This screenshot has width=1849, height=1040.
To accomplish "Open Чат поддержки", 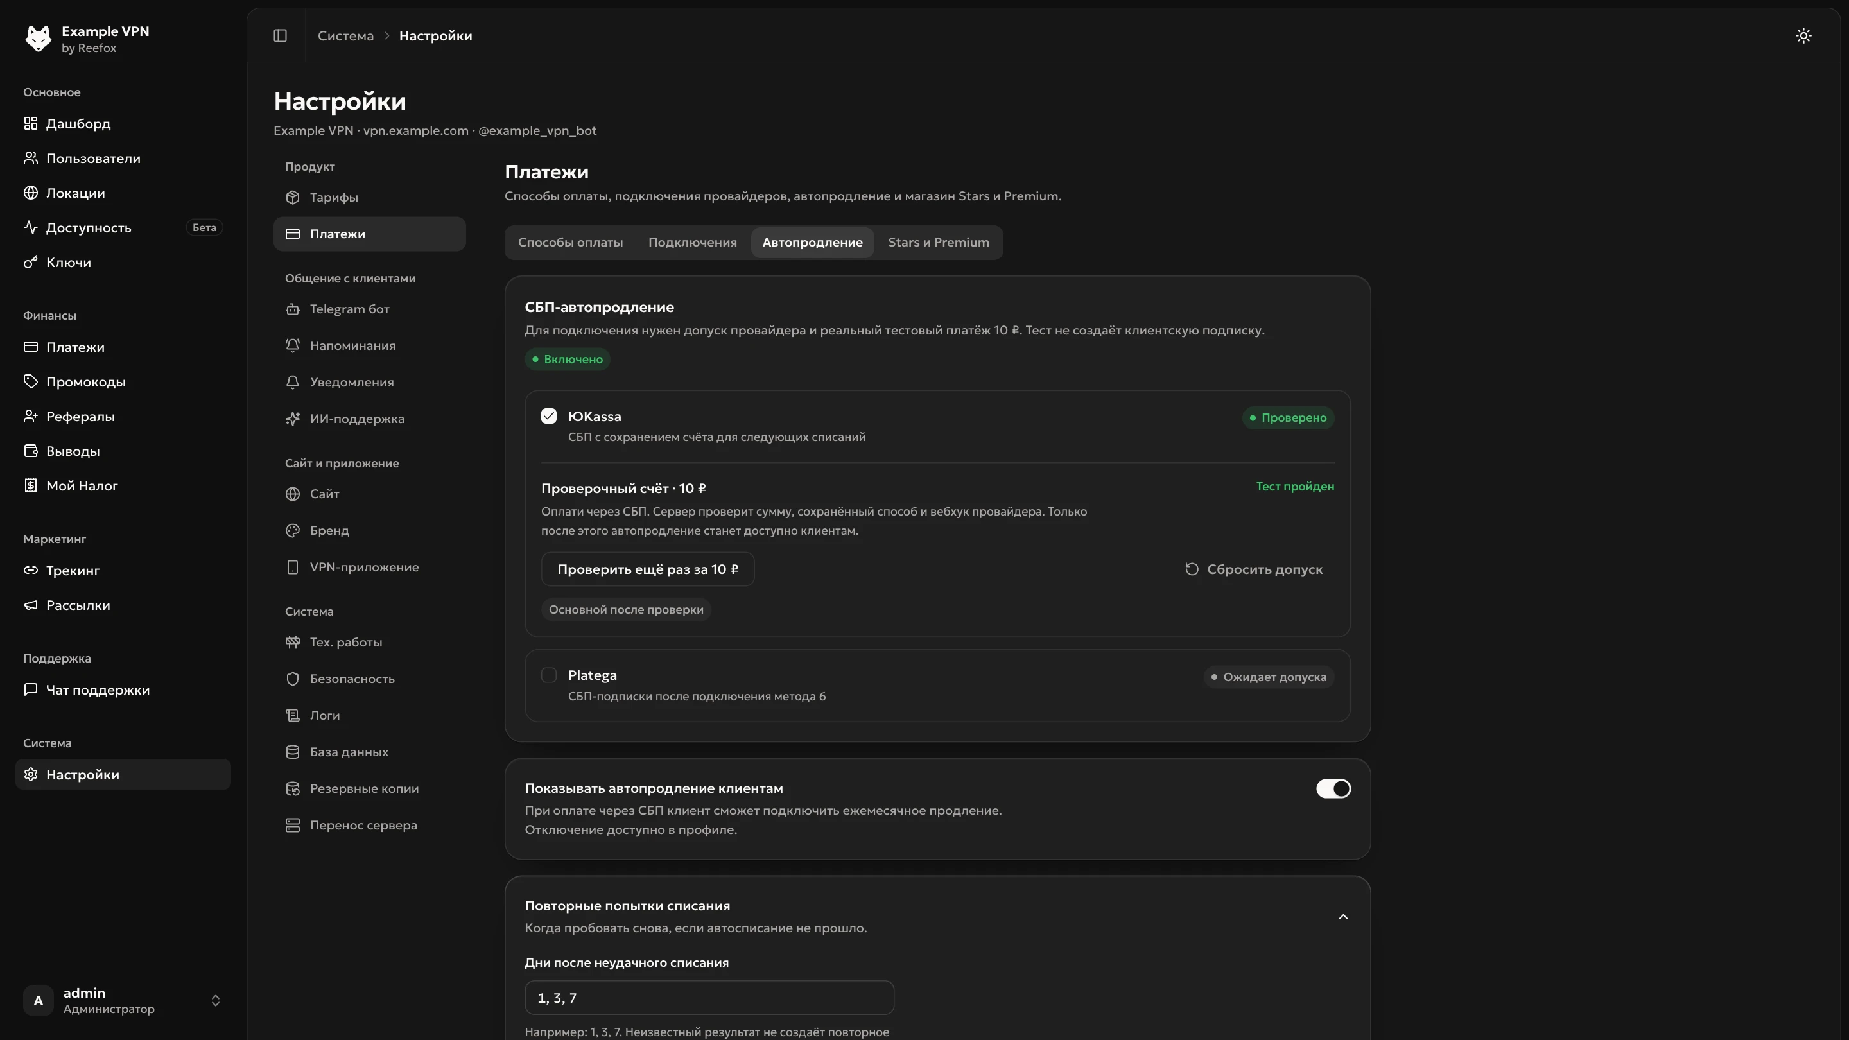I will click(x=123, y=689).
